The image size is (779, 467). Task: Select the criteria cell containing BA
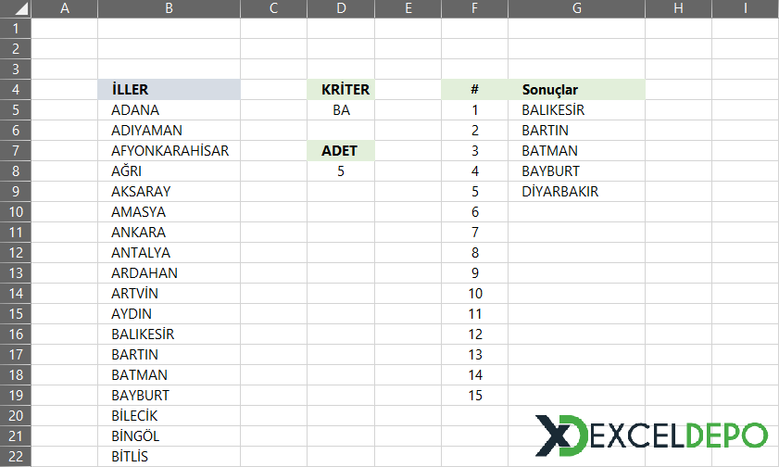pyautogui.click(x=341, y=109)
